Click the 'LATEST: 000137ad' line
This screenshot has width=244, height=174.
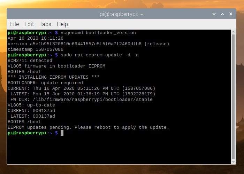[33, 116]
